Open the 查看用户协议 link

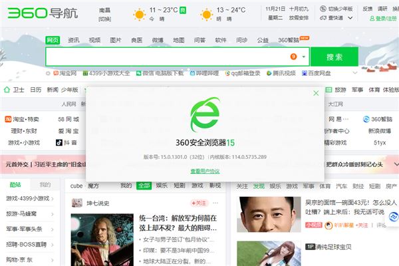point(205,171)
